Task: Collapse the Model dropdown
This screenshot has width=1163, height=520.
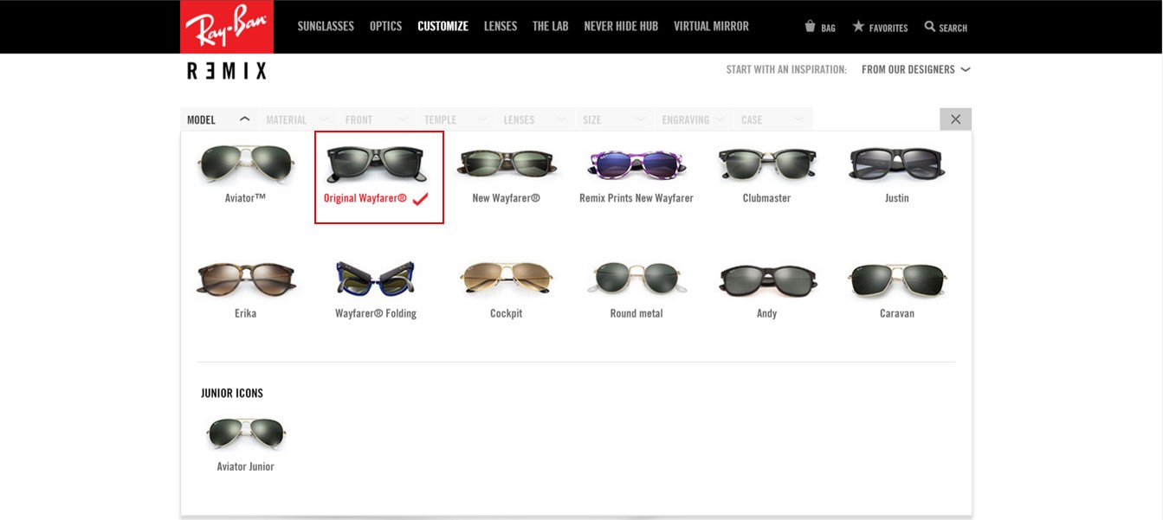Action: (218, 119)
